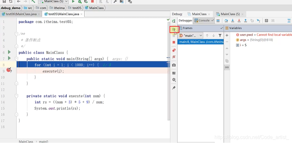
Task: Click the src folder breadcrumb
Action: [x=28, y=8]
